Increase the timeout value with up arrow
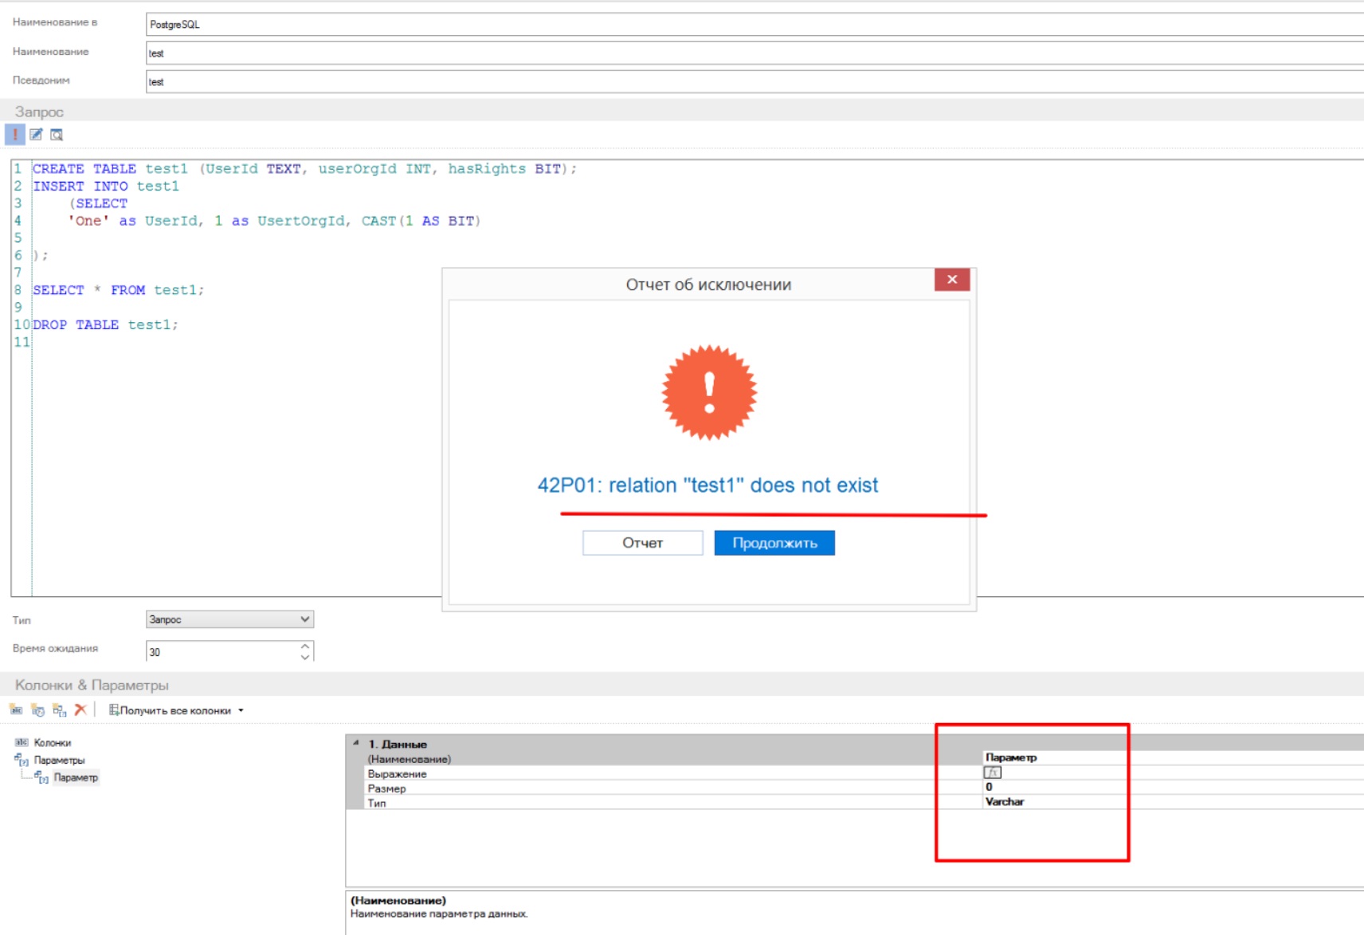This screenshot has width=1364, height=935. [x=305, y=646]
